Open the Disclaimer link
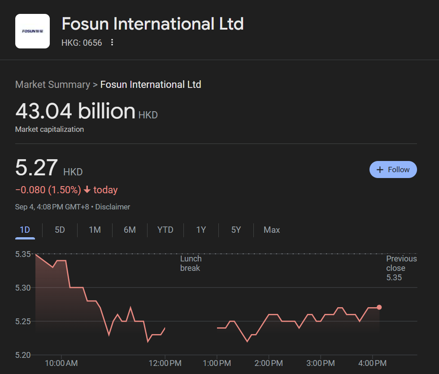The height and width of the screenshot is (374, 439). pyautogui.click(x=113, y=207)
